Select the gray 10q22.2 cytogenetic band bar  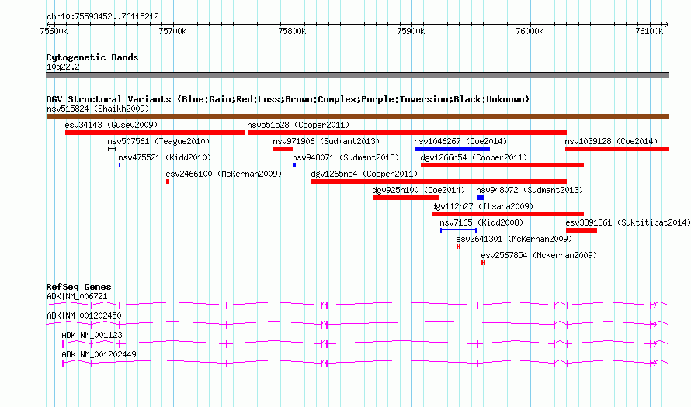pyautogui.click(x=357, y=75)
